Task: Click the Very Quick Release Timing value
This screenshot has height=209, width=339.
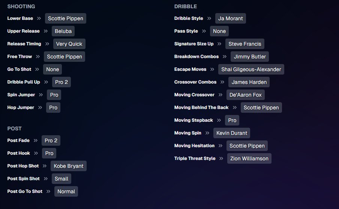Action: tap(69, 44)
